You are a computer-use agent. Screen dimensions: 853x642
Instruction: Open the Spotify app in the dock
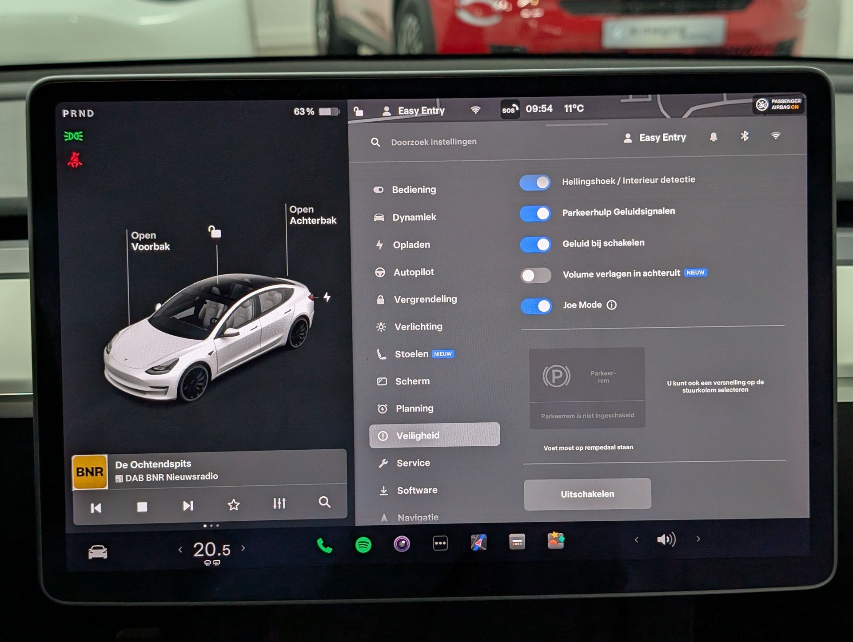(x=363, y=544)
